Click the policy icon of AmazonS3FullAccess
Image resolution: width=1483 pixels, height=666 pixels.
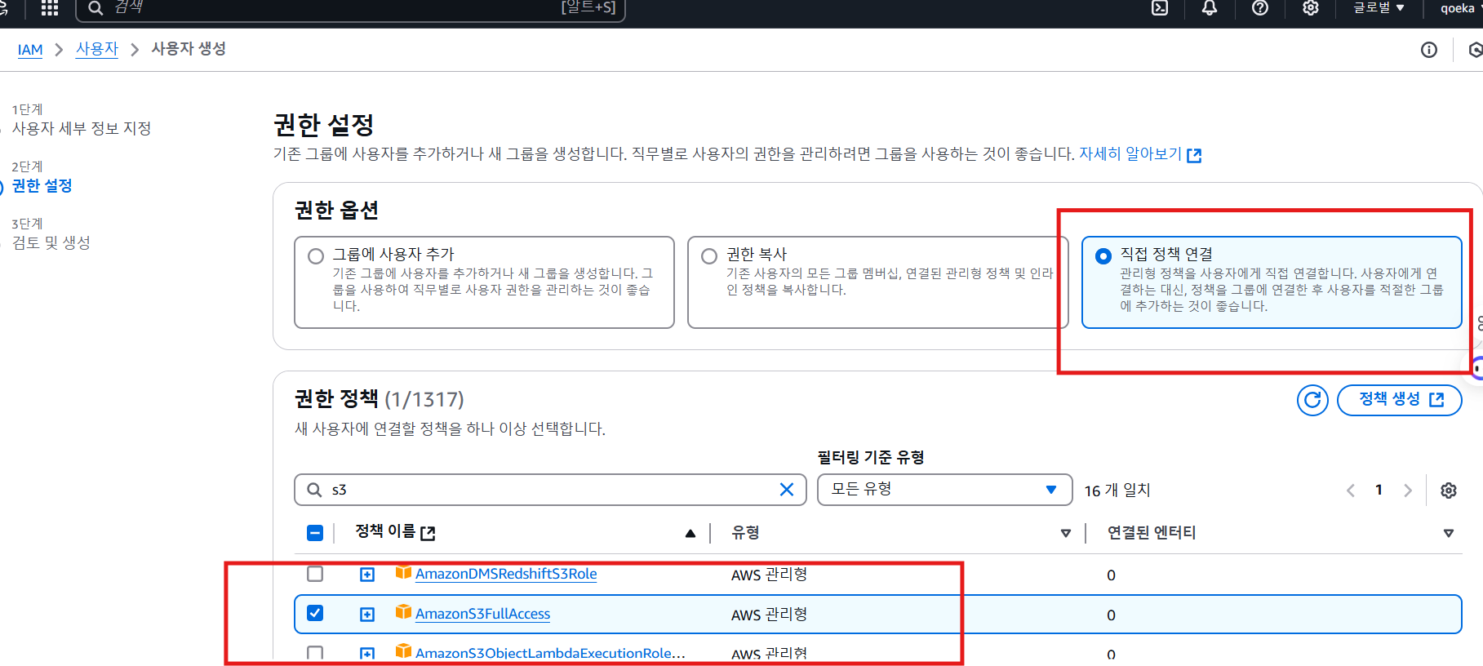click(403, 611)
